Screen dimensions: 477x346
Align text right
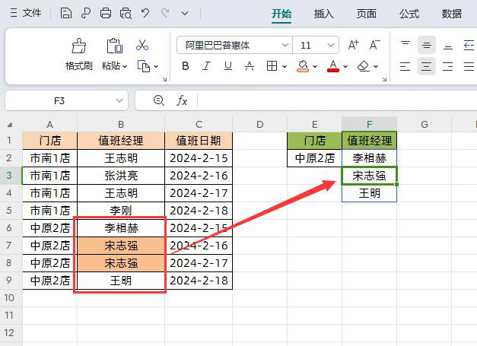[448, 66]
